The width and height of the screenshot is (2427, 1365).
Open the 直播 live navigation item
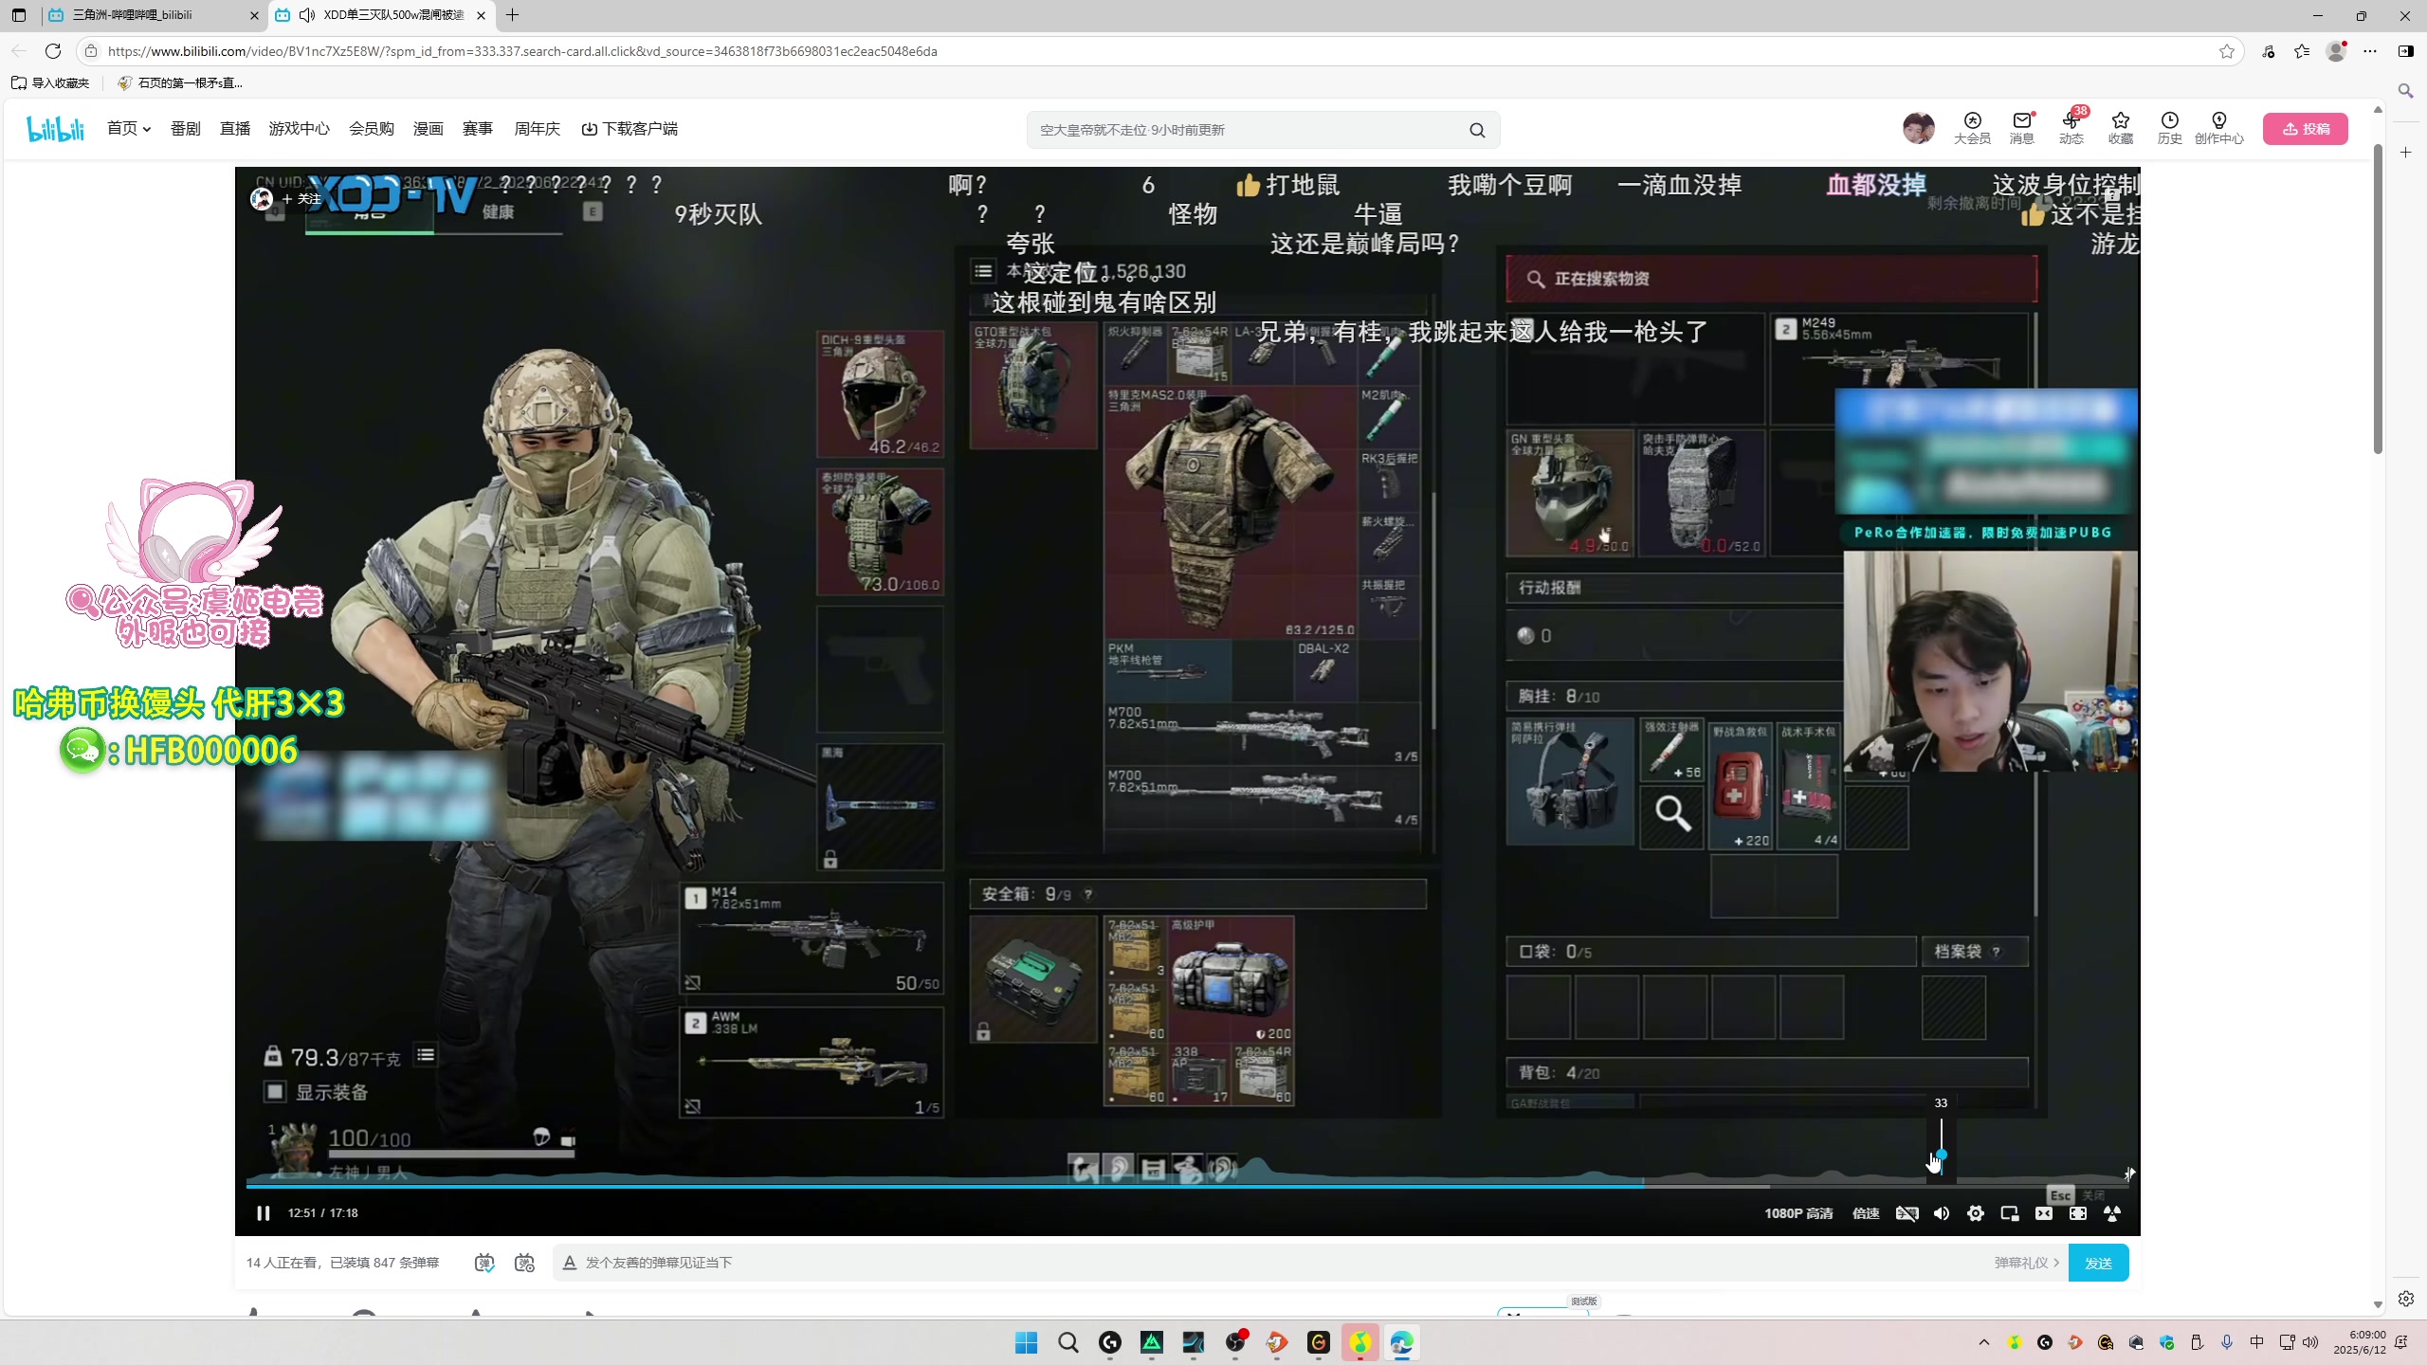point(235,129)
